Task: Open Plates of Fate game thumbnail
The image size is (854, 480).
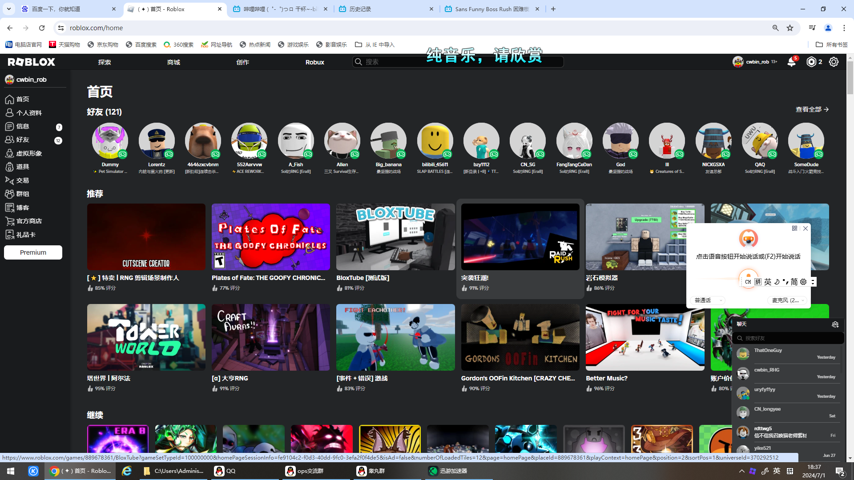Action: point(271,237)
